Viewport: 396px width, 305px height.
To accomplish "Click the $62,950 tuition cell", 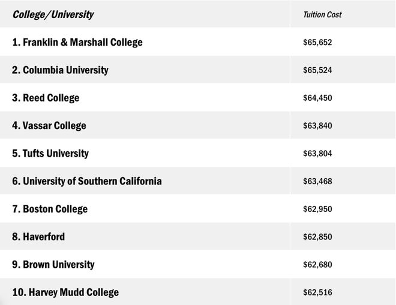I will point(317,209).
